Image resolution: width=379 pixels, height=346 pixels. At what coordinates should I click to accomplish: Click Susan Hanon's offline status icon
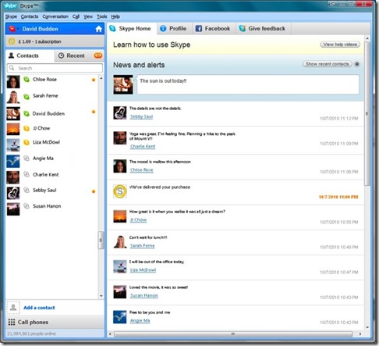click(x=27, y=206)
